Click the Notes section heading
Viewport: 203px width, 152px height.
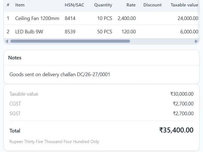15,58
